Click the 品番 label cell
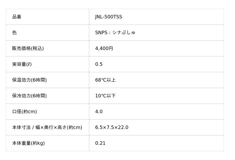This screenshot has height=160, width=235. click(17, 17)
